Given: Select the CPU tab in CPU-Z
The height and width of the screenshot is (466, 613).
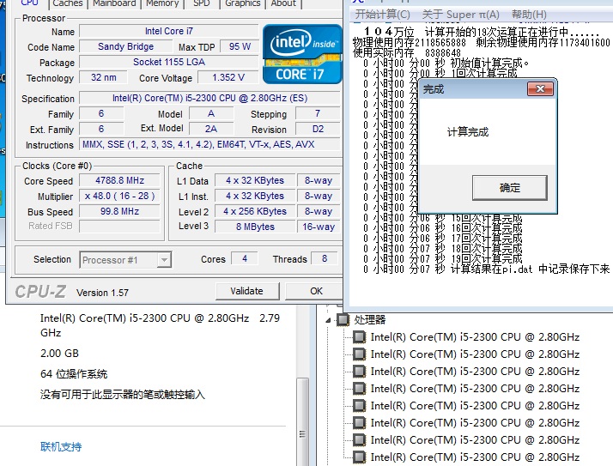Looking at the screenshot, I should pos(29,3).
